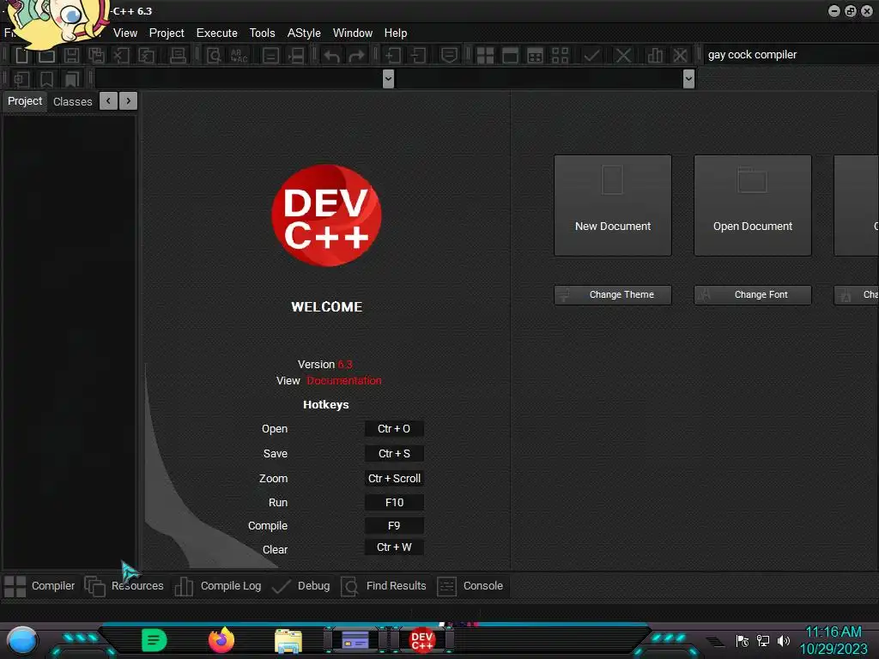Click the page-with-minus toolbar icon
The image size is (879, 659).
point(418,56)
